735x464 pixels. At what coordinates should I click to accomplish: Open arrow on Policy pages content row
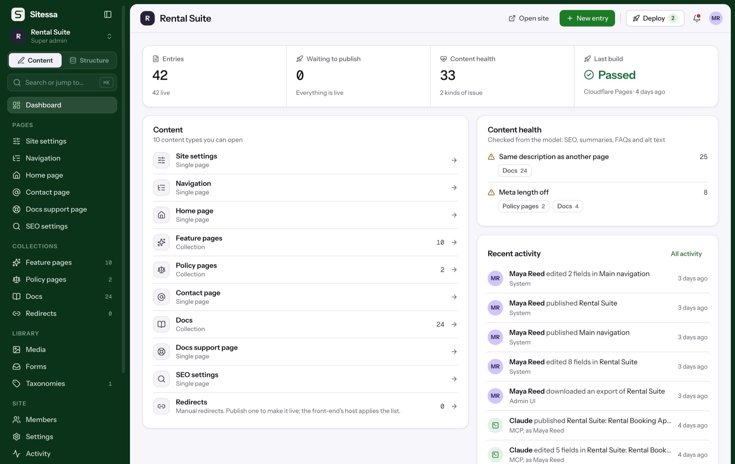pyautogui.click(x=454, y=270)
